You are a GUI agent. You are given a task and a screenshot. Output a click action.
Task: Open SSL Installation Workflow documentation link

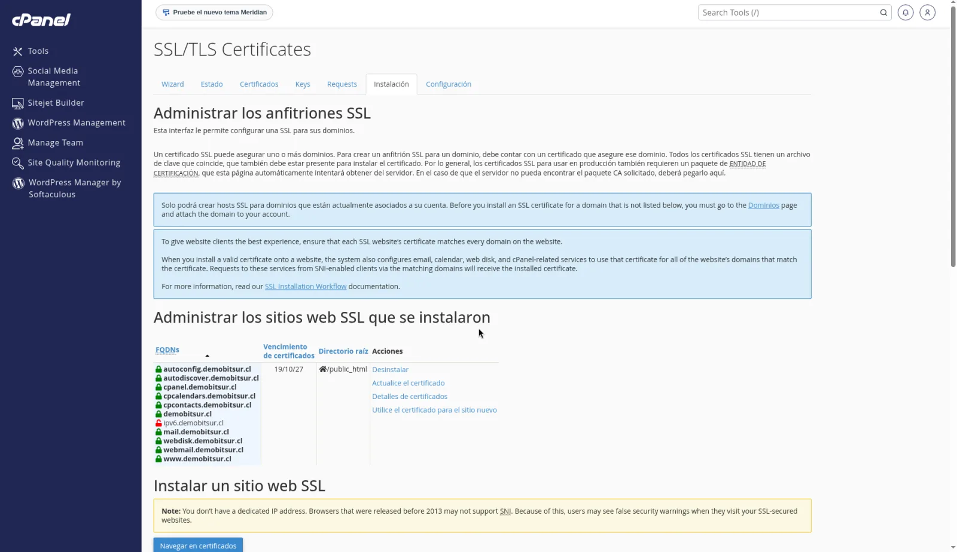306,286
